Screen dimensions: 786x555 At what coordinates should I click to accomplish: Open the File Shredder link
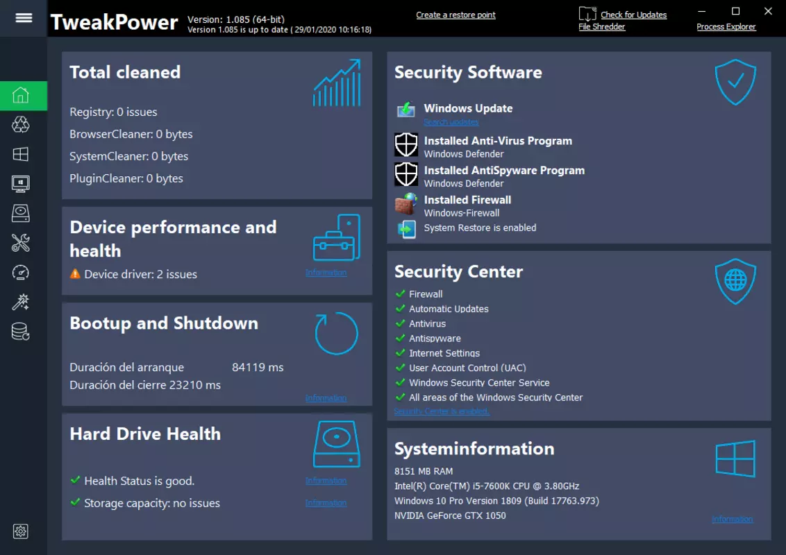[x=601, y=26]
